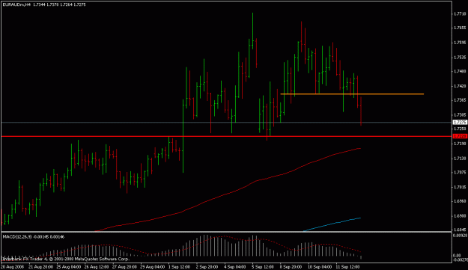Click the MACD 0.00 scale label
Viewport: 468px width, 270px height.
click(457, 255)
